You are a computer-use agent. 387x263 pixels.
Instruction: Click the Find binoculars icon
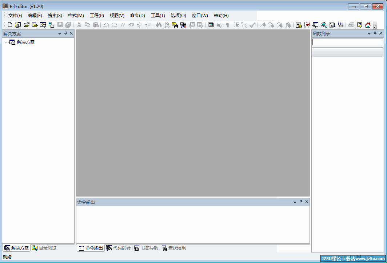[159, 25]
